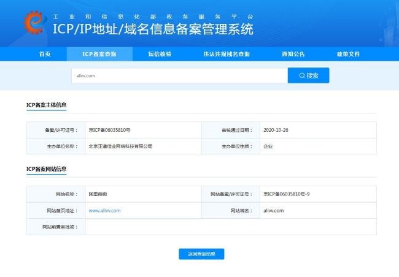Open 违法违规域名查询 tab
Image resolution: width=399 pixels, height=277 pixels.
pos(227,54)
